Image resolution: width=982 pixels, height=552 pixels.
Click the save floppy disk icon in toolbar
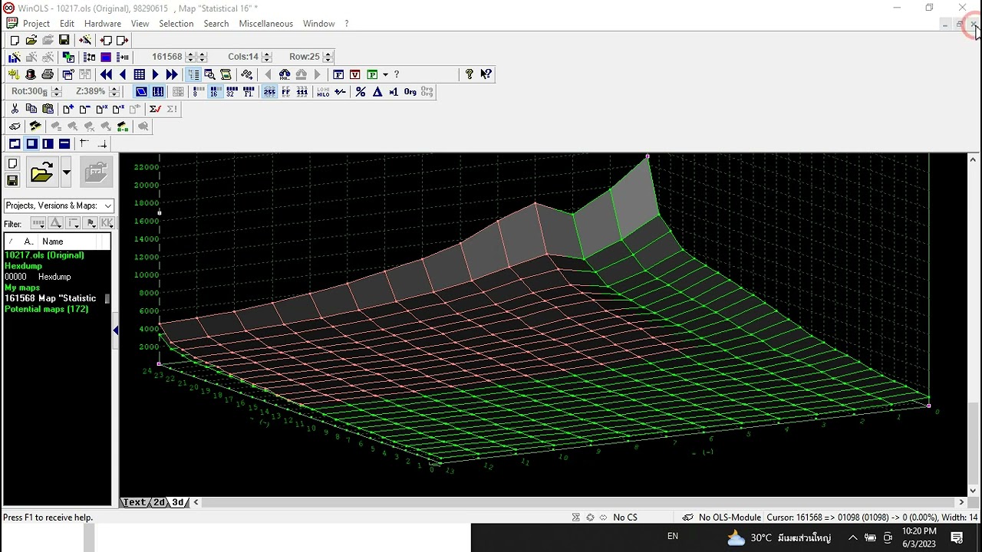64,40
